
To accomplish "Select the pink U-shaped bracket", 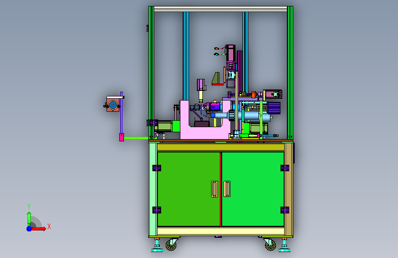I will [x=205, y=132].
